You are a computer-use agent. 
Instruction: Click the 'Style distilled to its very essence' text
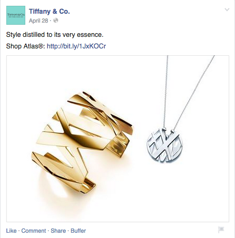click(55, 35)
